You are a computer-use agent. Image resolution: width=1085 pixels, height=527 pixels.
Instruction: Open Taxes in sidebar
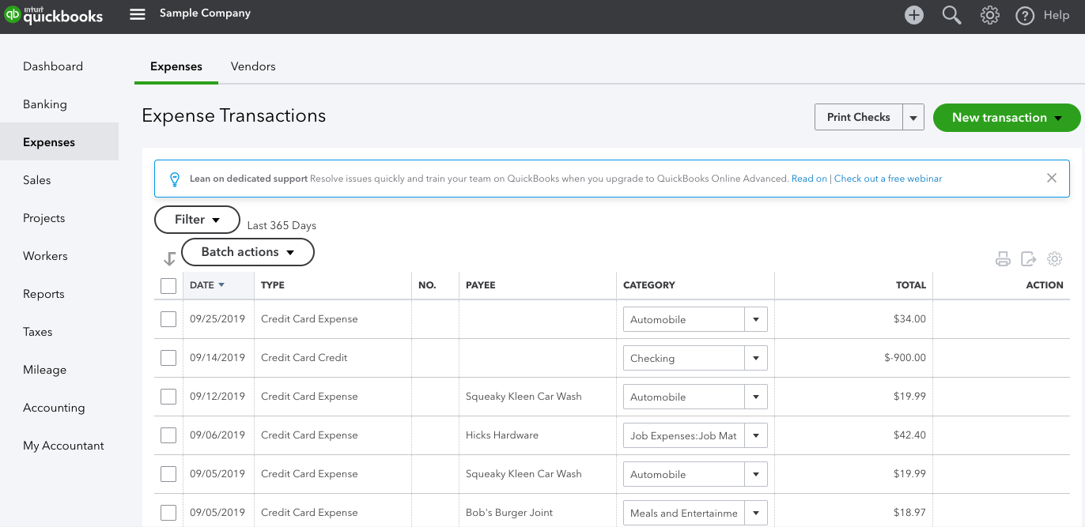(38, 332)
